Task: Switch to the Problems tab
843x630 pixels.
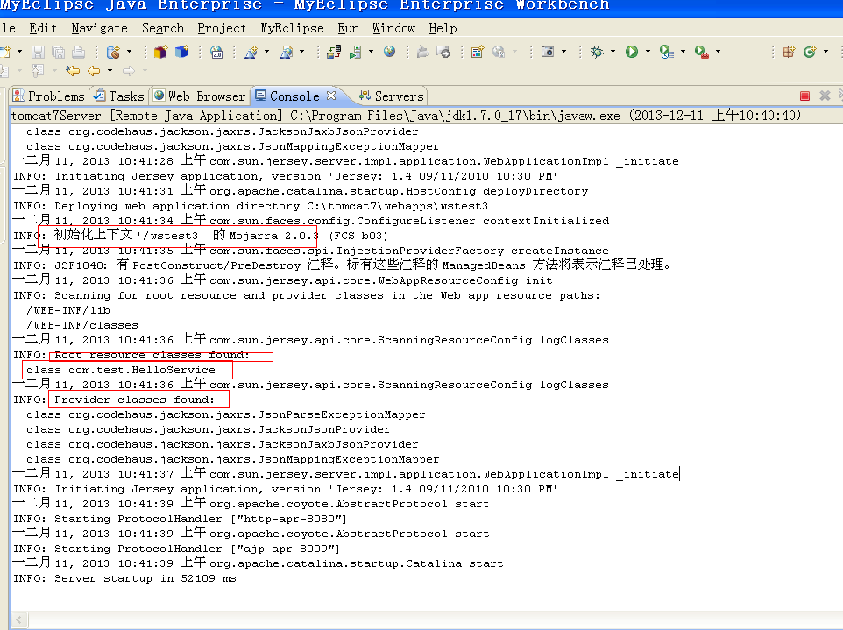Action: point(49,96)
